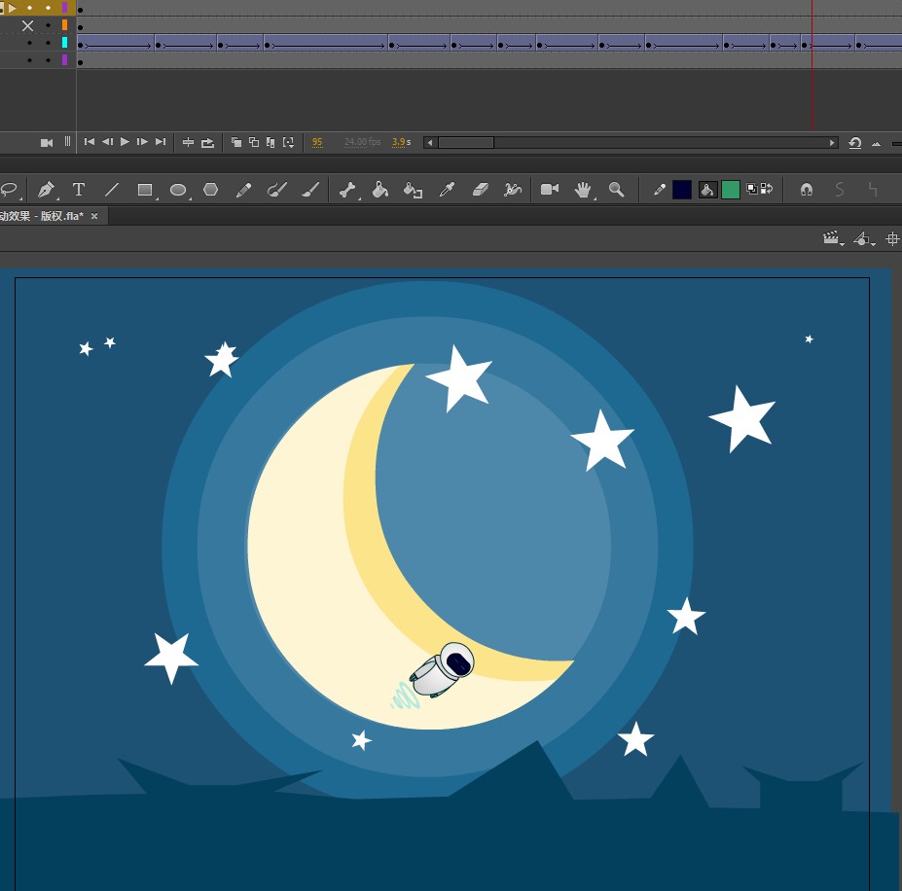Open the Edit Symbols dropdown
This screenshot has height=891, width=902.
coord(863,238)
